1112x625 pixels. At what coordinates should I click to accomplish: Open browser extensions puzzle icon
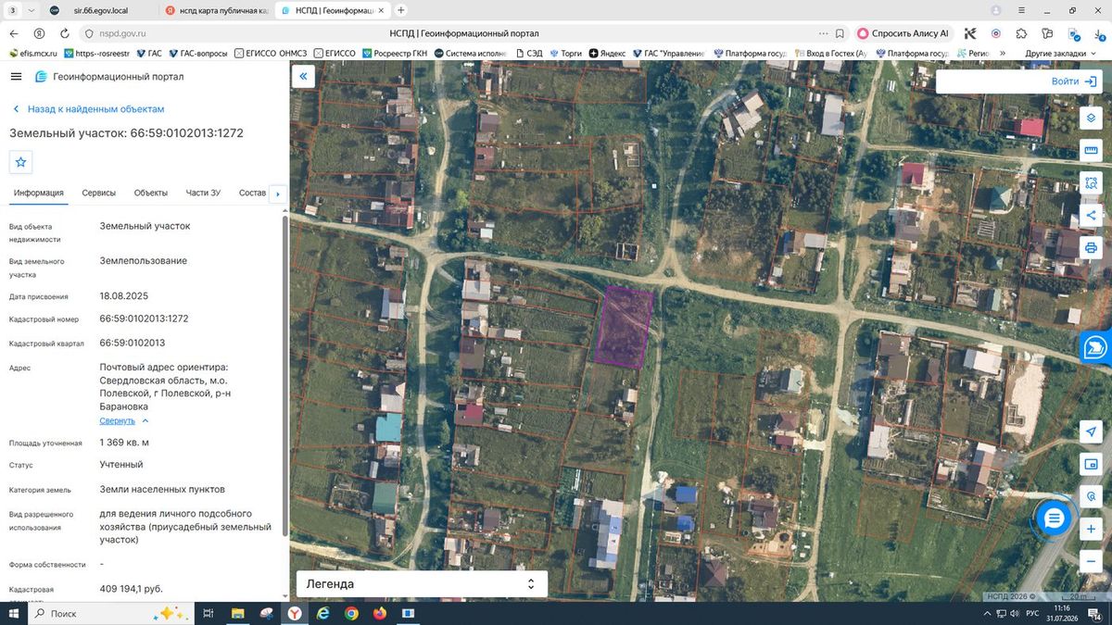1021,32
